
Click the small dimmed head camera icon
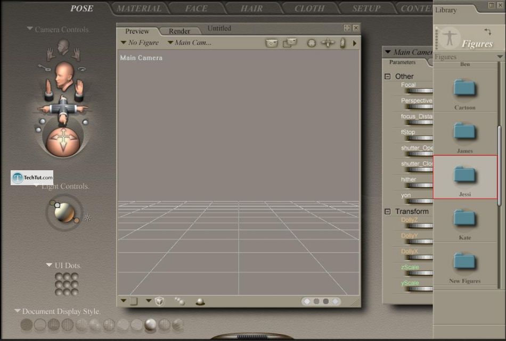(63, 47)
